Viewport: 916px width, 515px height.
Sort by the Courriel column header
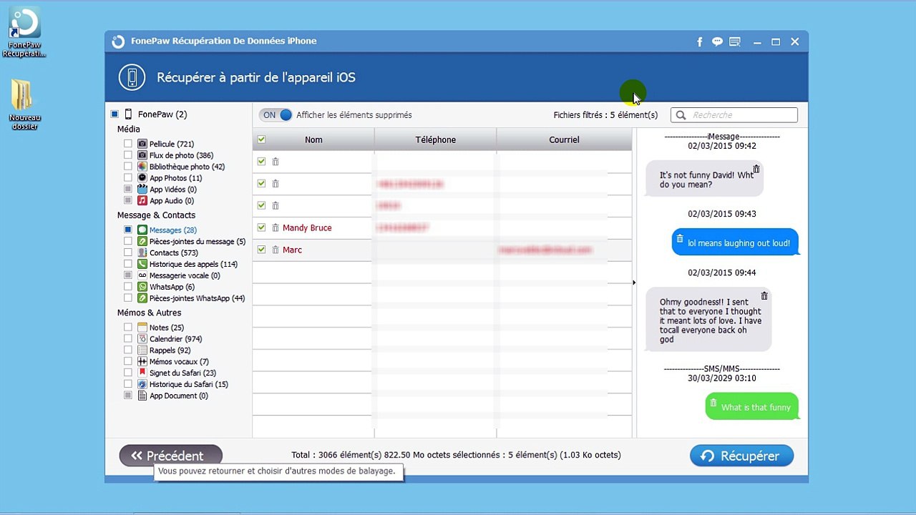564,140
